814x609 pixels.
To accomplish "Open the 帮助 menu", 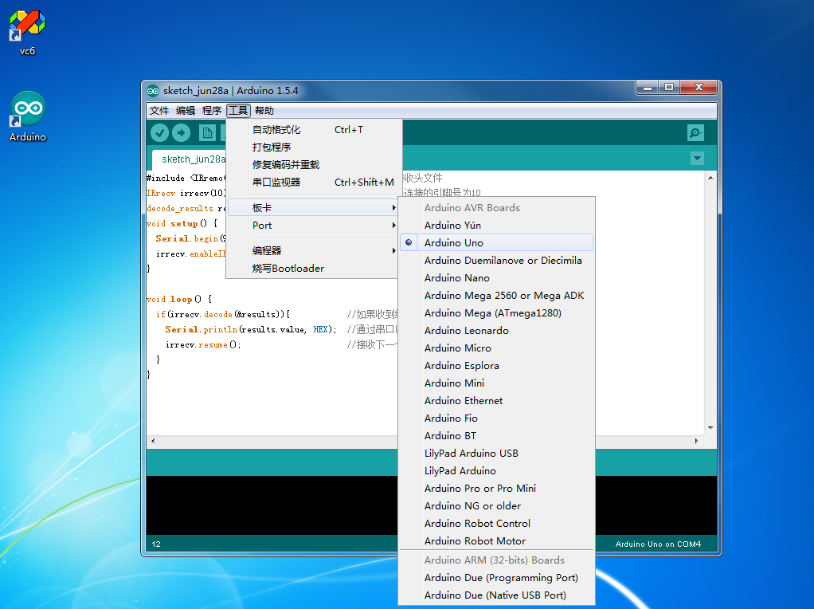I will 264,111.
